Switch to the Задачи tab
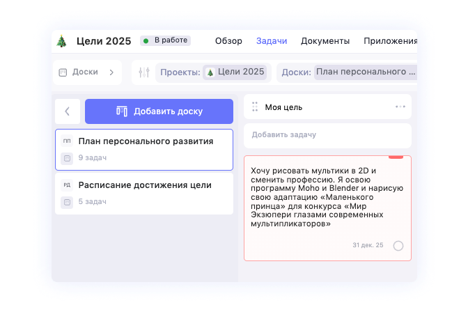 [272, 41]
